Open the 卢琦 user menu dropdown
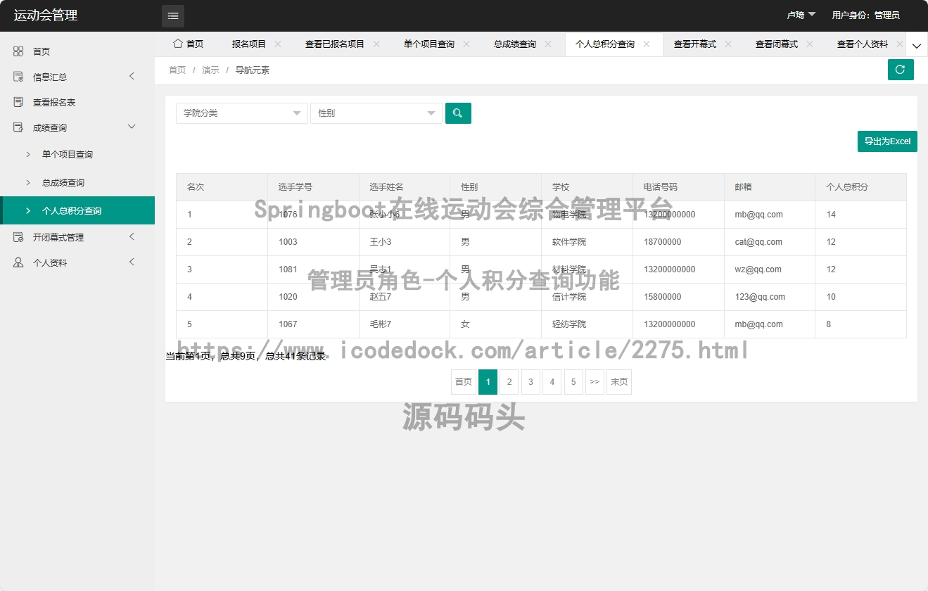Image resolution: width=928 pixels, height=591 pixels. pyautogui.click(x=801, y=15)
